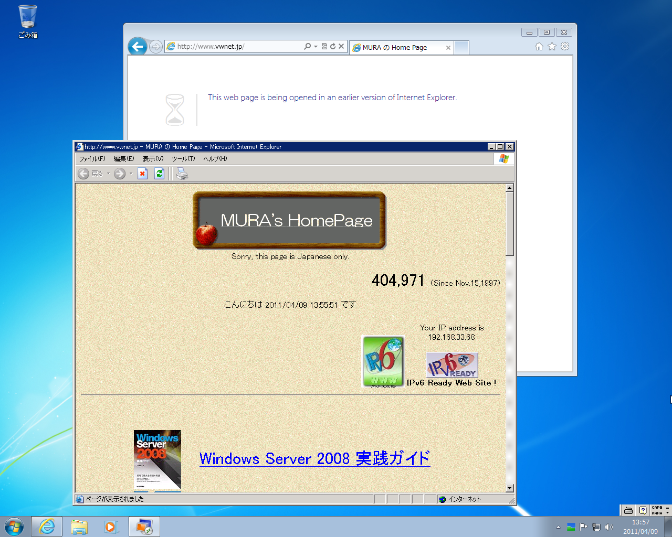The height and width of the screenshot is (537, 672).
Task: Open ツール(T) menu
Action: [x=183, y=158]
